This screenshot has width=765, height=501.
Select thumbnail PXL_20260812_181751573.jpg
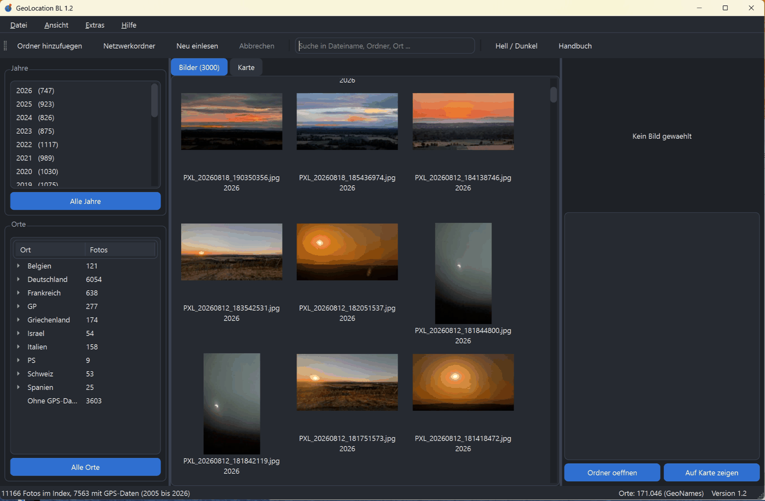[347, 382]
